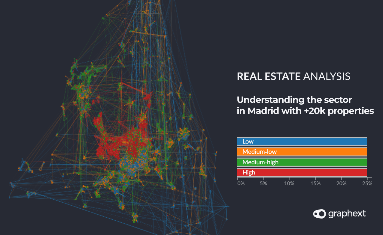
Task: Click the 20% axis tick label
Action: click(342, 183)
